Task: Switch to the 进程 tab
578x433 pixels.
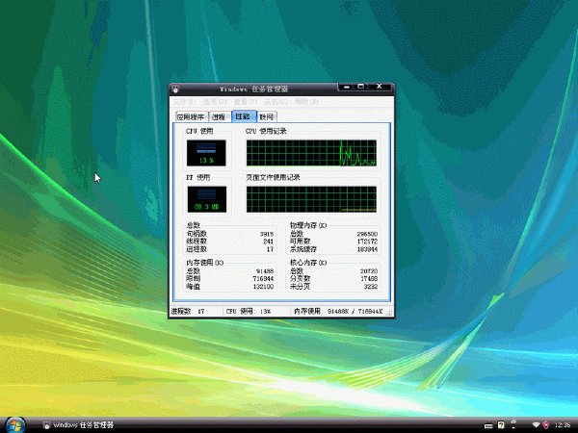Action: tap(220, 117)
